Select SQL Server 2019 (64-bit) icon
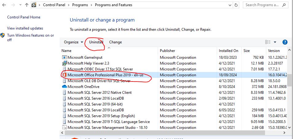Image resolution: width=293 pixels, height=139 pixels. click(x=65, y=104)
